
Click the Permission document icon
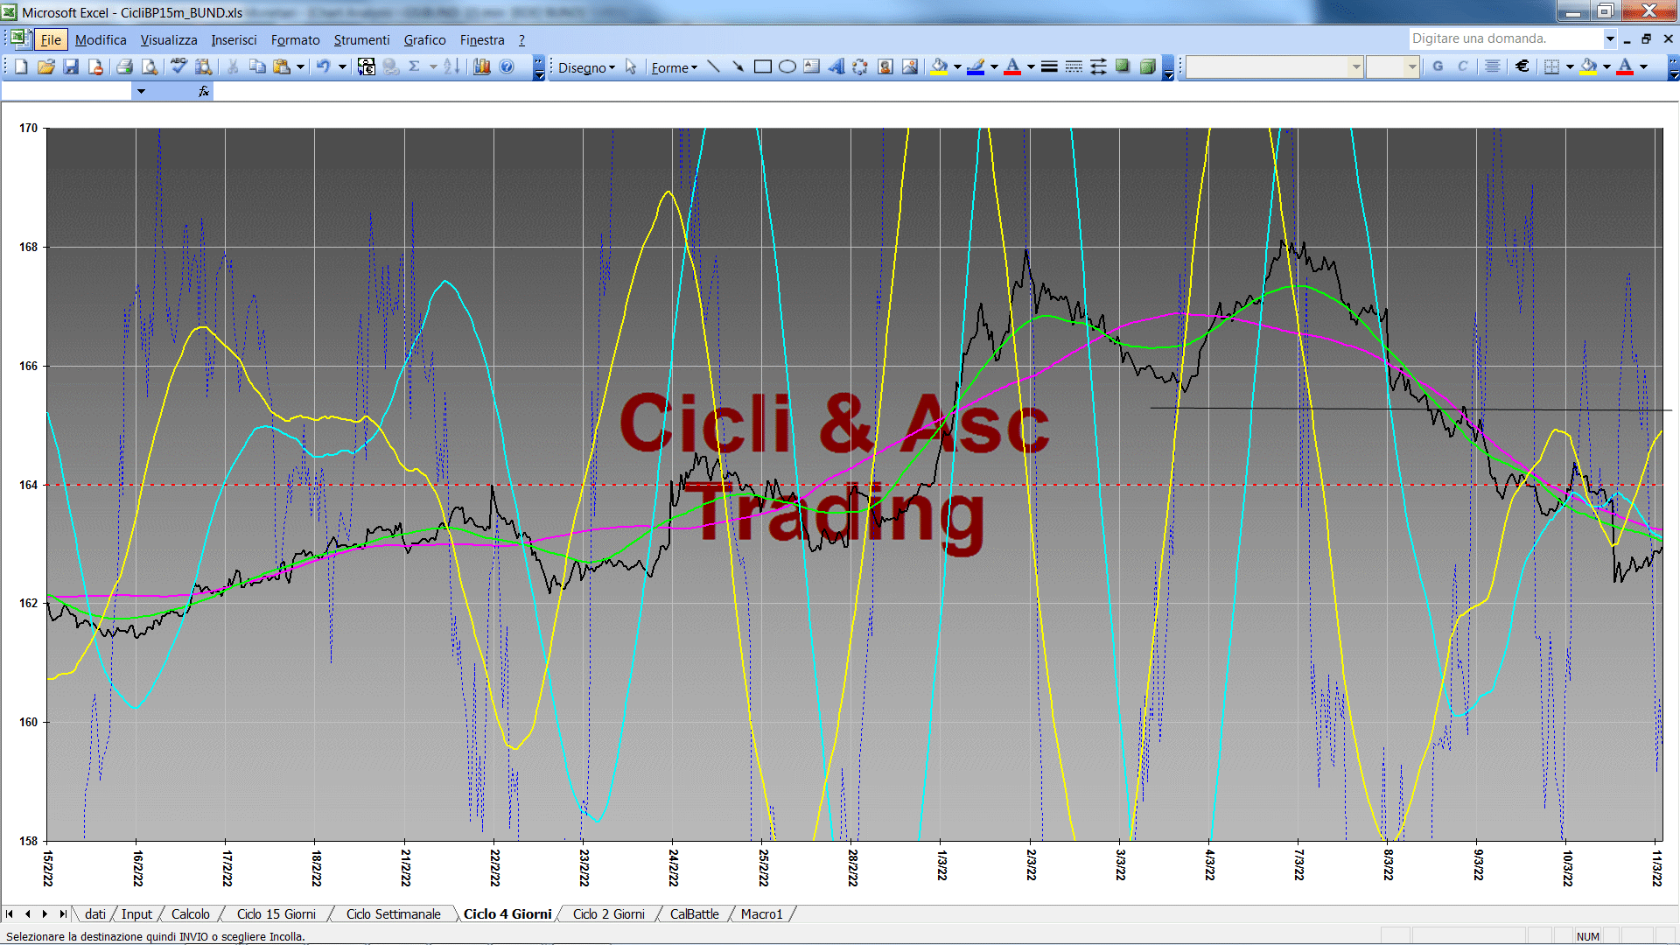point(95,66)
